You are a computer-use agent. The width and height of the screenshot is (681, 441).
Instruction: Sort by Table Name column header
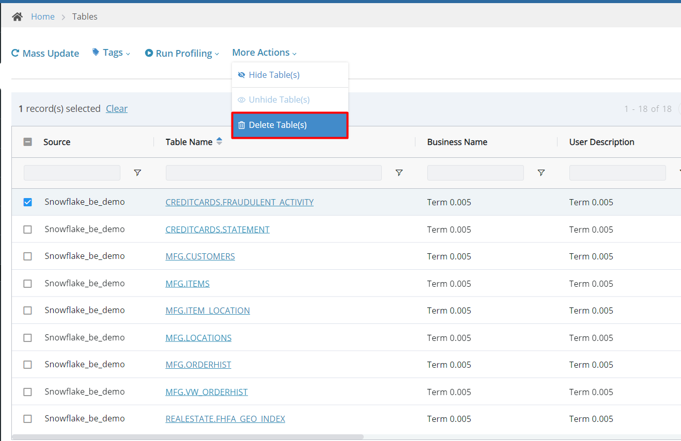point(189,142)
